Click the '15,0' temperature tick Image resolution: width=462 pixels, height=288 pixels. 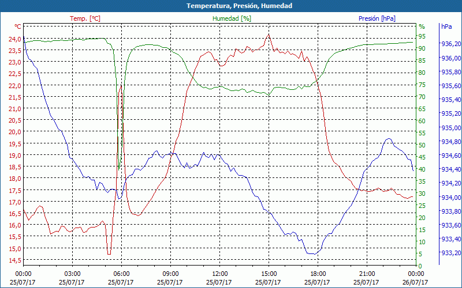pyautogui.click(x=15, y=248)
